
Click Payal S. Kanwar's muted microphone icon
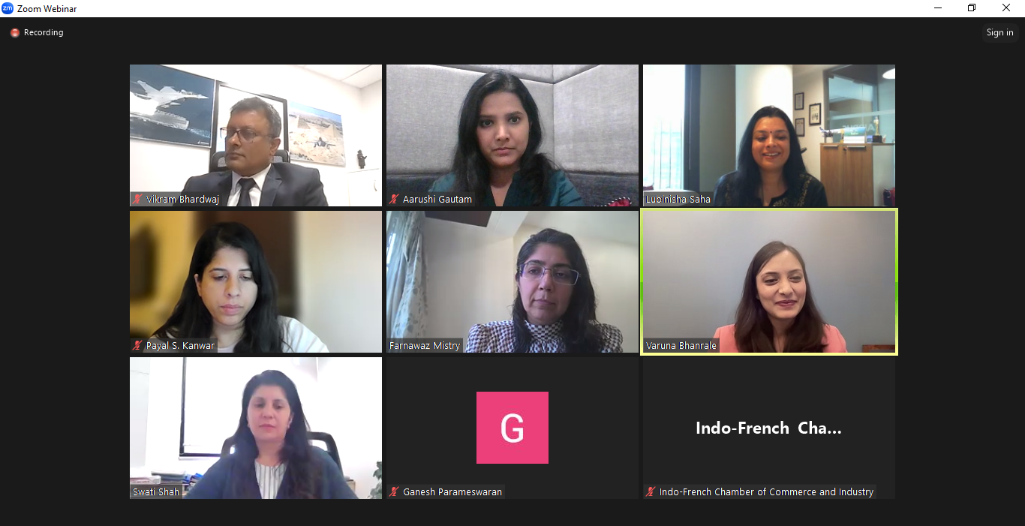[137, 346]
